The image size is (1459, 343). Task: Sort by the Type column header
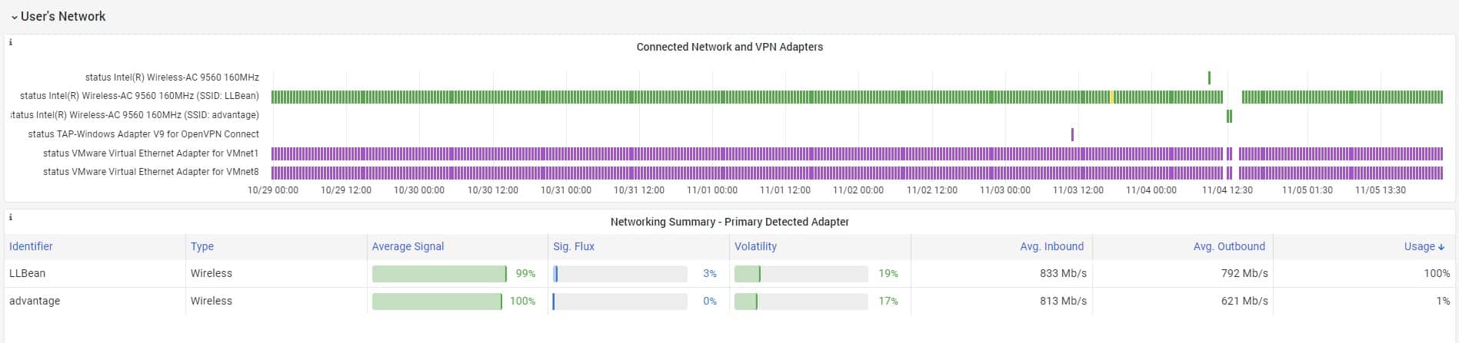click(x=202, y=246)
